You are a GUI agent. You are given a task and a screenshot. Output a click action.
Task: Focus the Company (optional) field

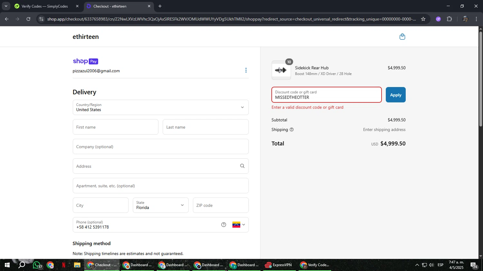(161, 146)
